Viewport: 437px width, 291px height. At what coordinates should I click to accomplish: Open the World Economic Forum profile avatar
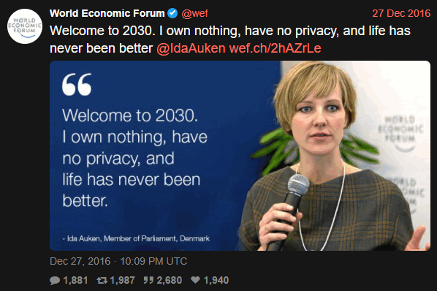tap(25, 26)
